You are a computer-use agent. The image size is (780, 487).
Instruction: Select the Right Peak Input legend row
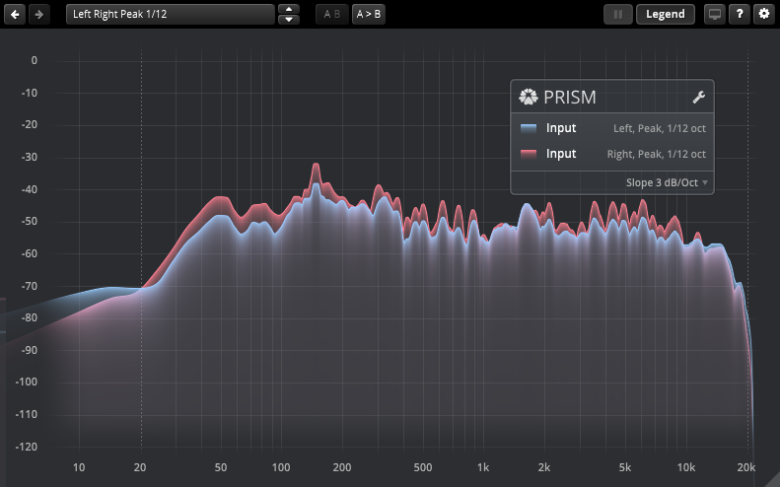pos(611,154)
